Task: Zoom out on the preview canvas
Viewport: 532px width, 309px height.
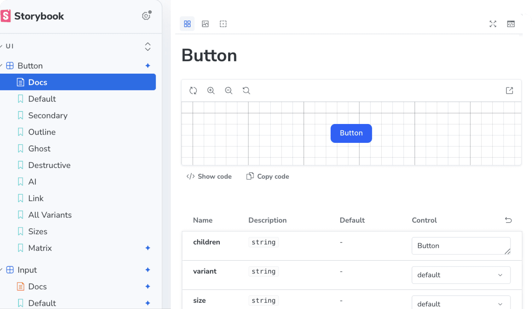Action: point(228,91)
